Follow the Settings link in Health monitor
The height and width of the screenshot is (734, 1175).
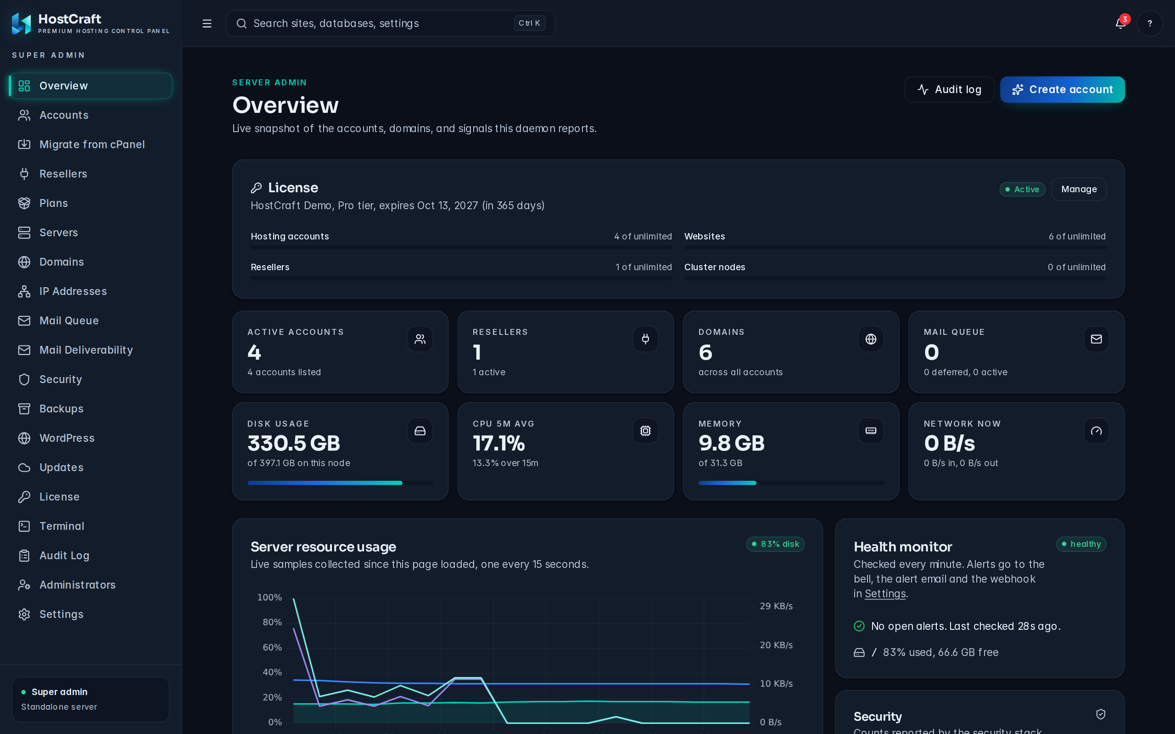pyautogui.click(x=885, y=594)
